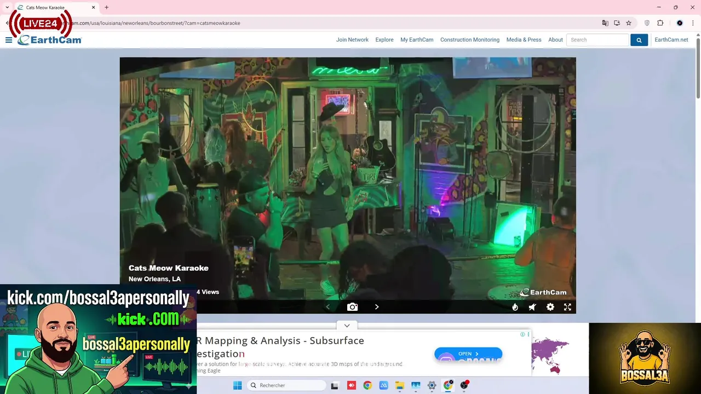Open the My EarthCam menu
Viewport: 701px width, 394px height.
417,40
